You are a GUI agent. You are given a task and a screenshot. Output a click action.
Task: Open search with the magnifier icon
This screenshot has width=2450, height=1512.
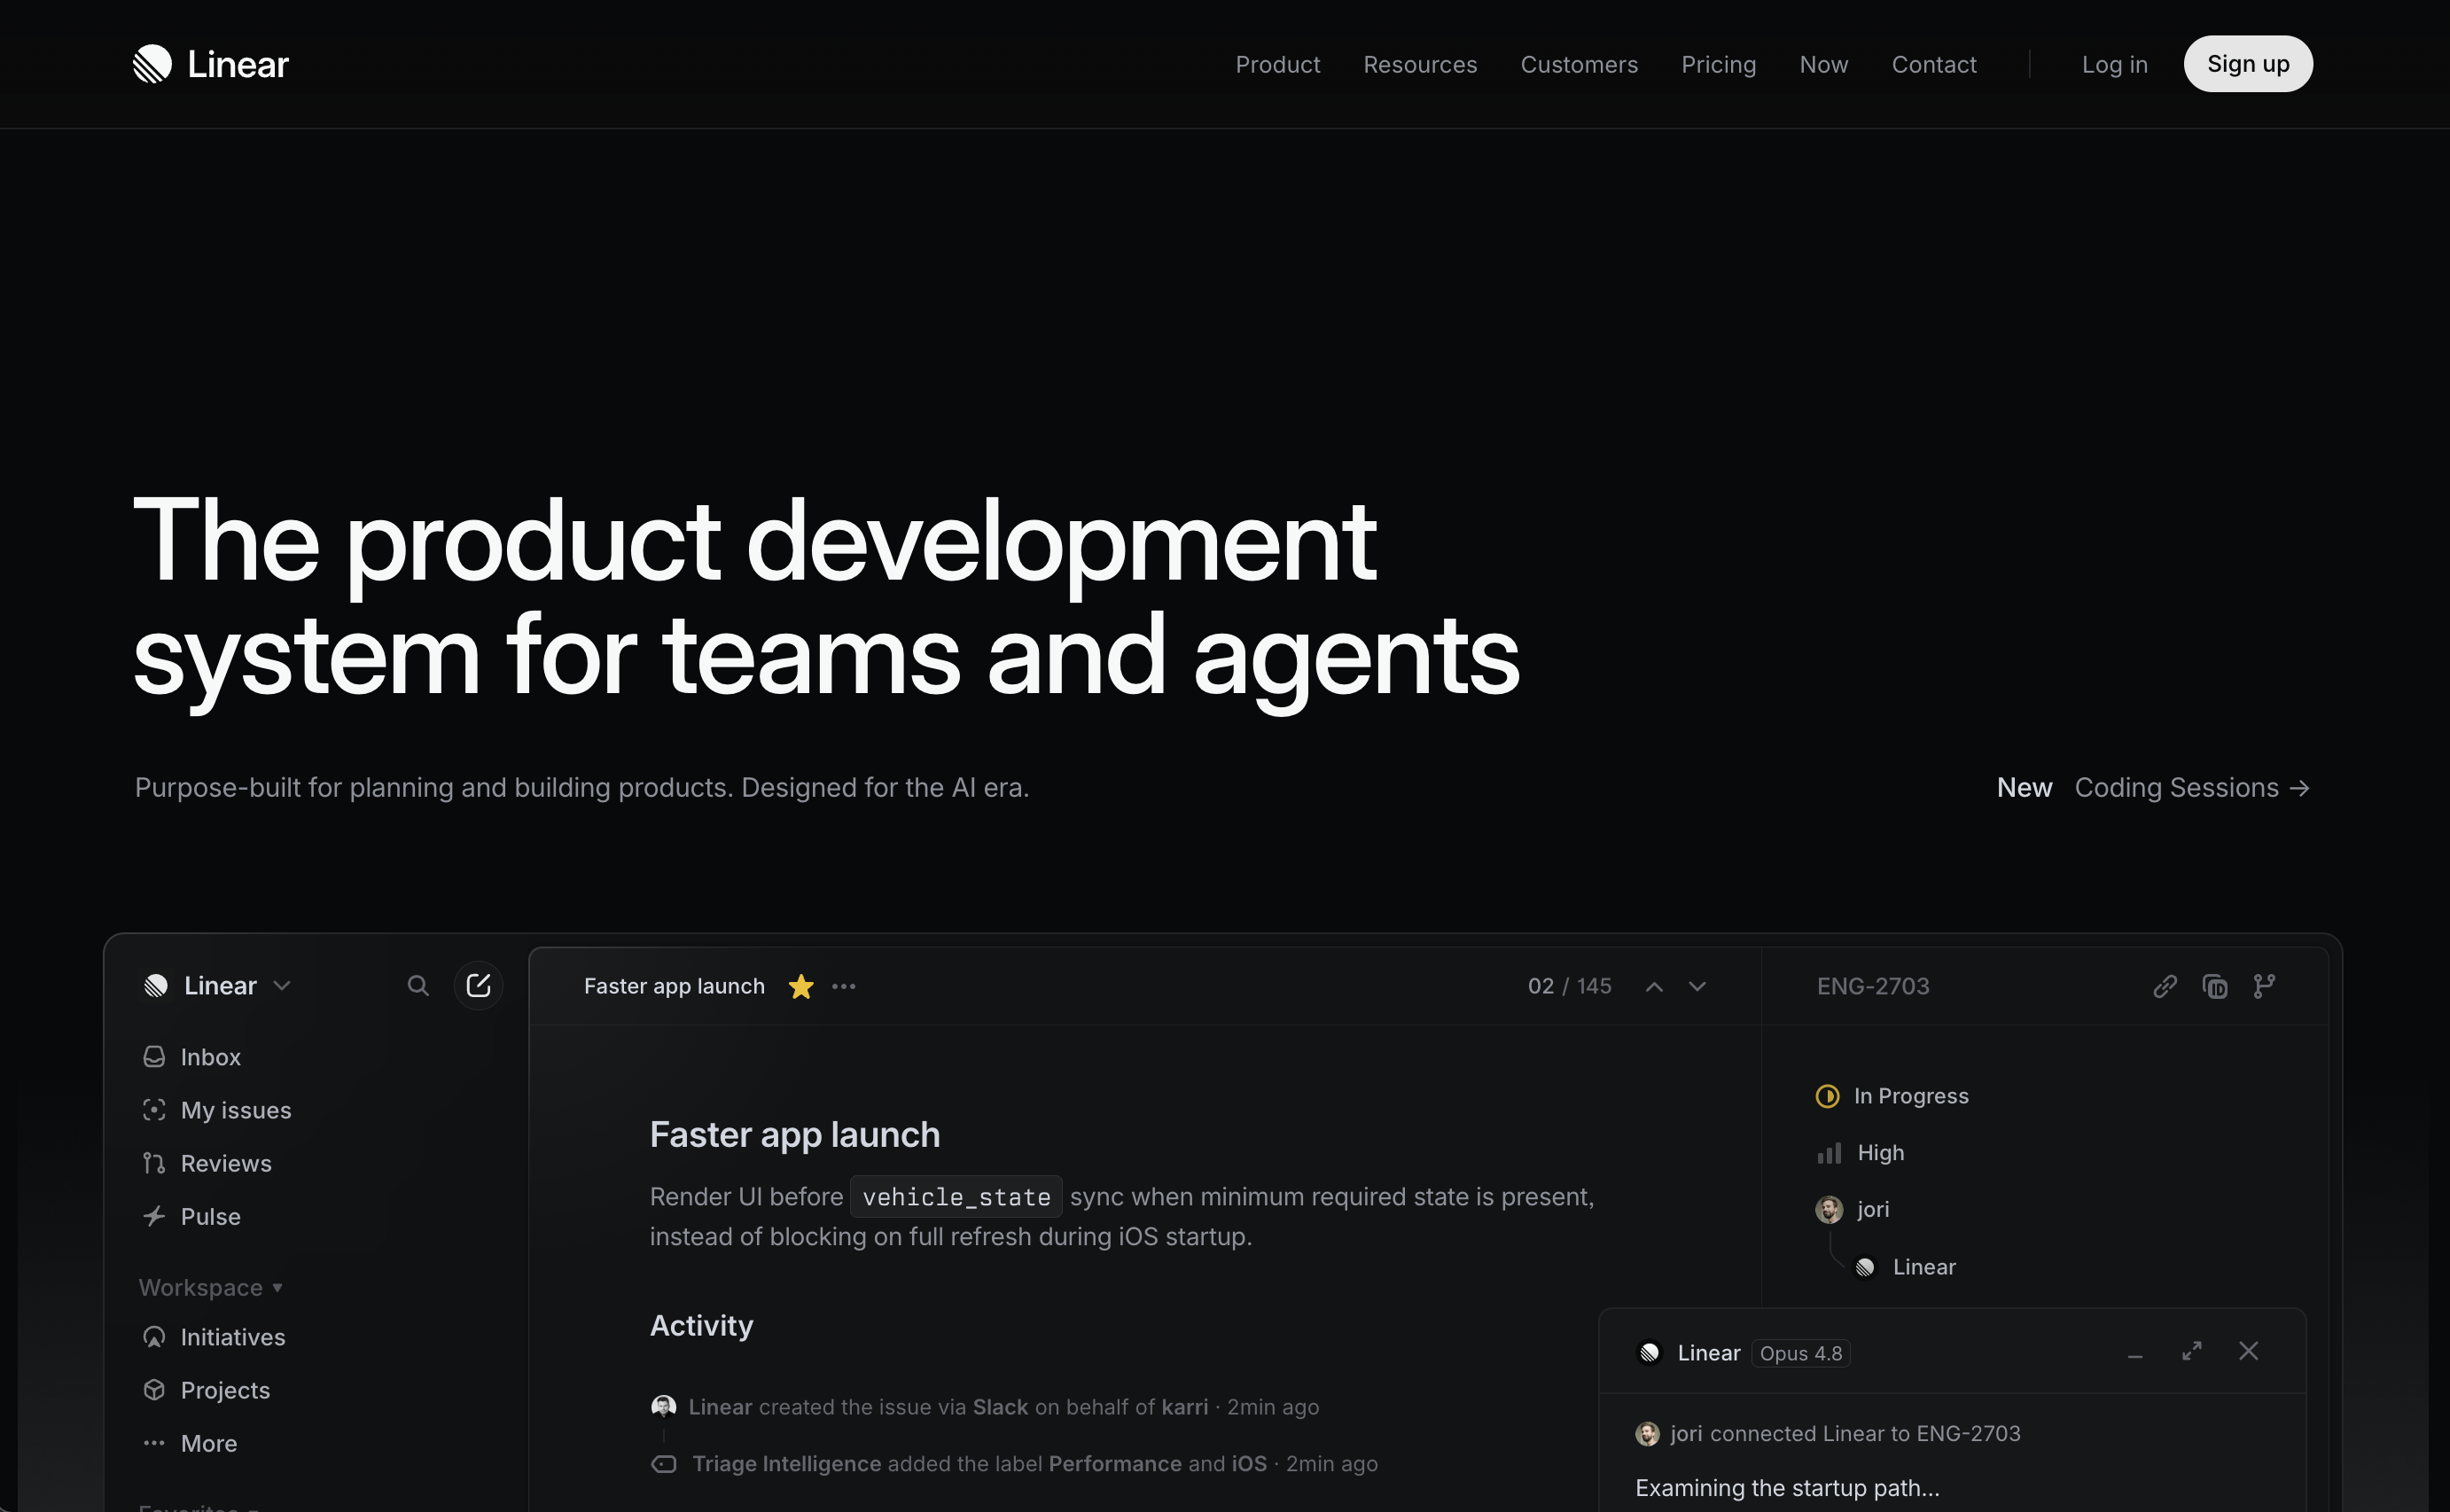418,986
